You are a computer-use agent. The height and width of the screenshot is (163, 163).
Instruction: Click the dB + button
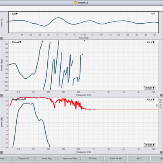139,159
